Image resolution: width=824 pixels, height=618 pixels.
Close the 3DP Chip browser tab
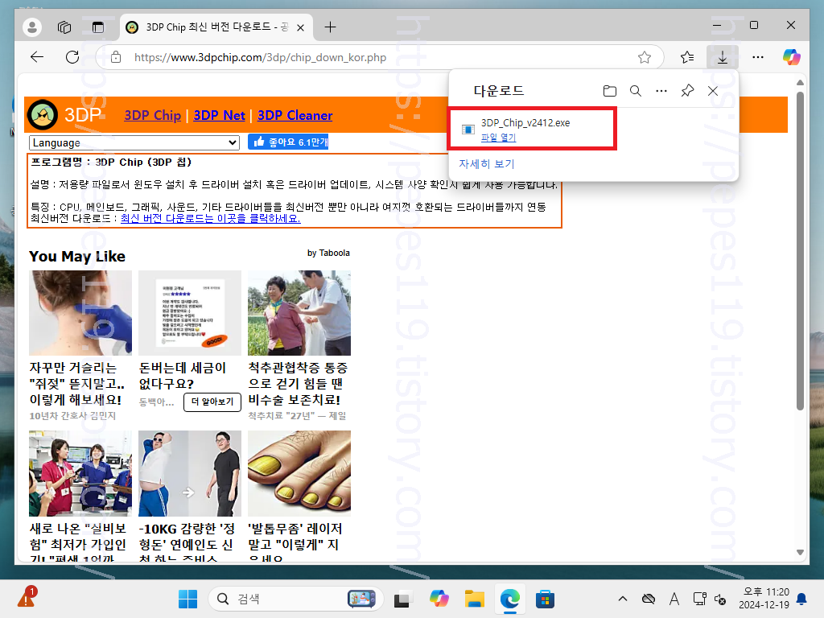click(301, 27)
